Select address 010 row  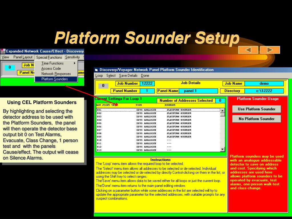pos(158,140)
